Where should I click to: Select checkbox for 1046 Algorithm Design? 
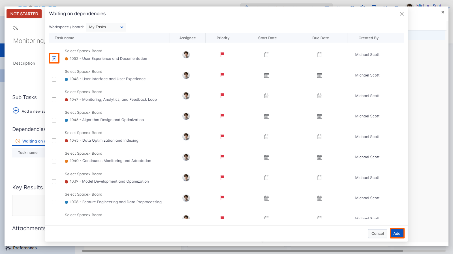(x=54, y=120)
